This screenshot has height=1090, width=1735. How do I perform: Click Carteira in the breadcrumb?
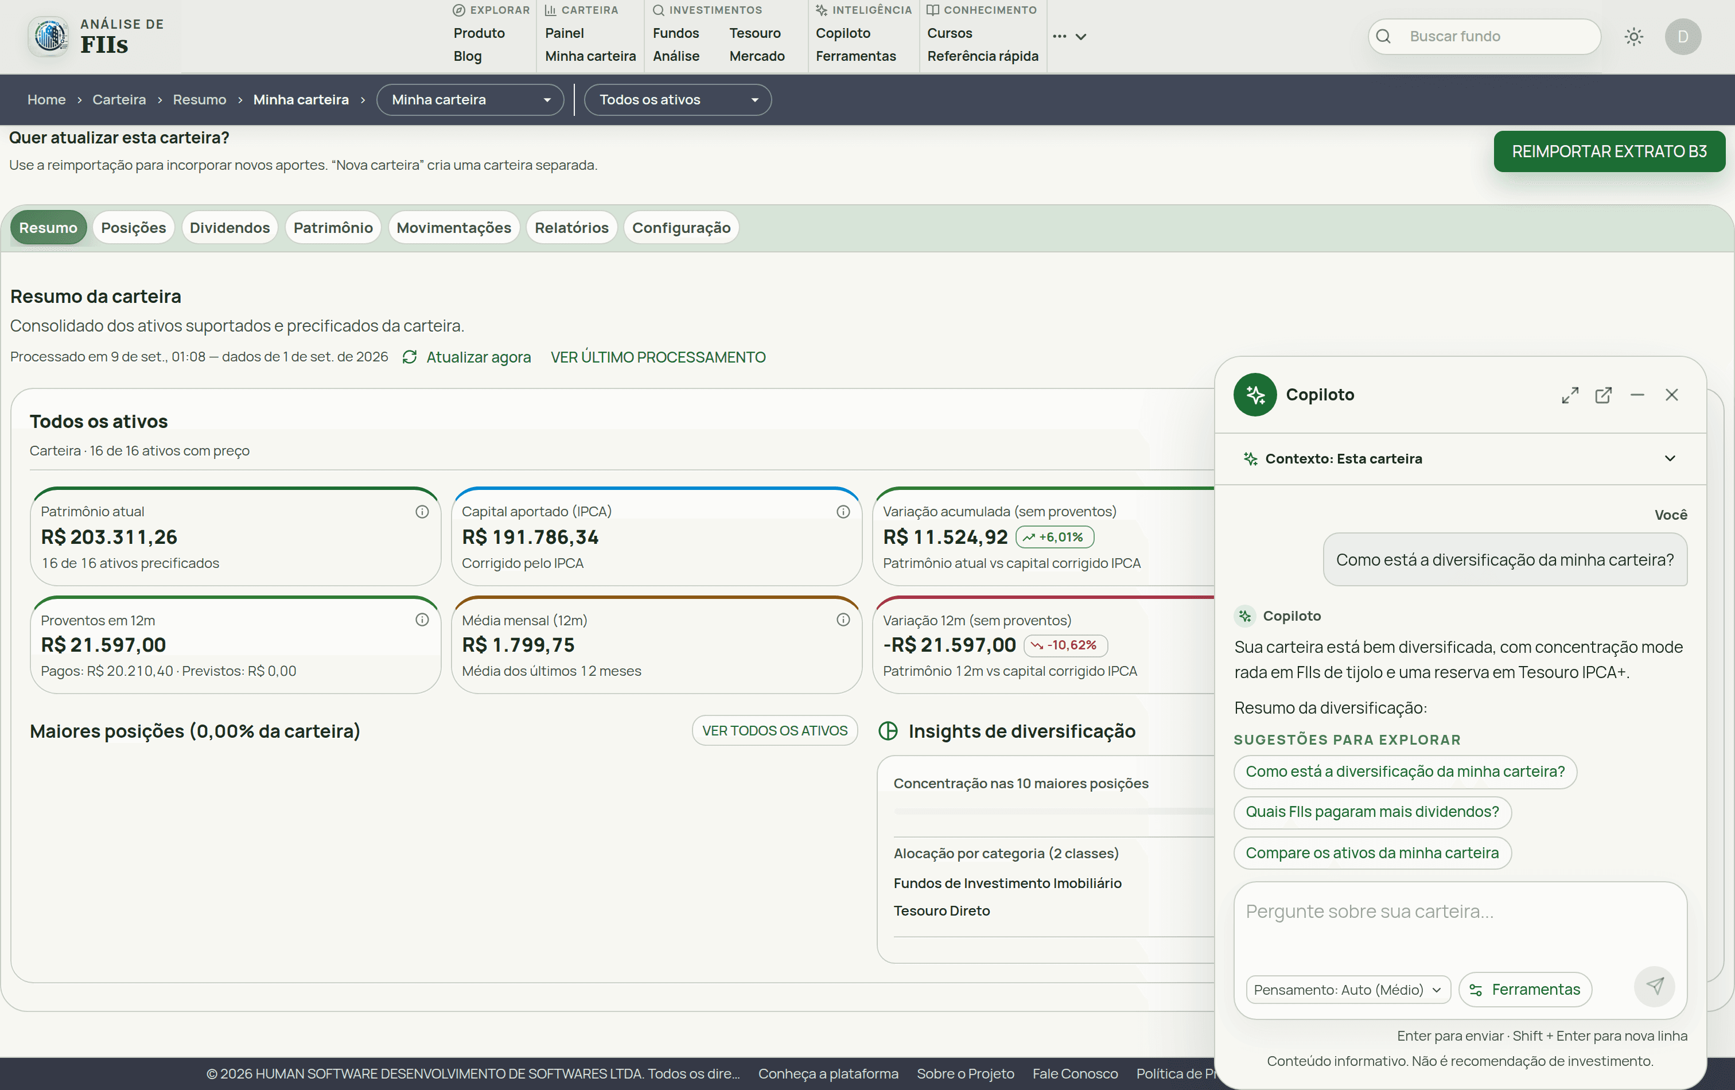119,99
